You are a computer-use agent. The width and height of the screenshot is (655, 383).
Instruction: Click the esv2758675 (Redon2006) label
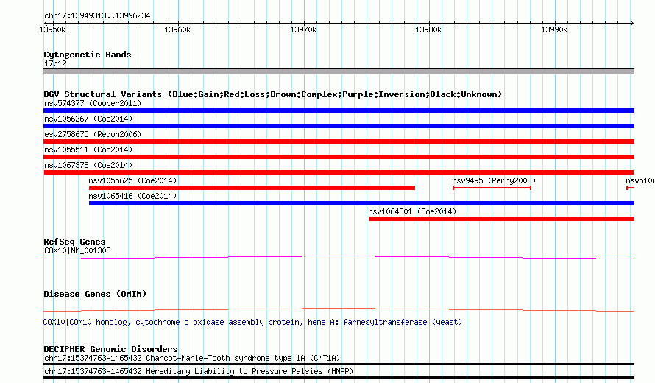point(93,134)
